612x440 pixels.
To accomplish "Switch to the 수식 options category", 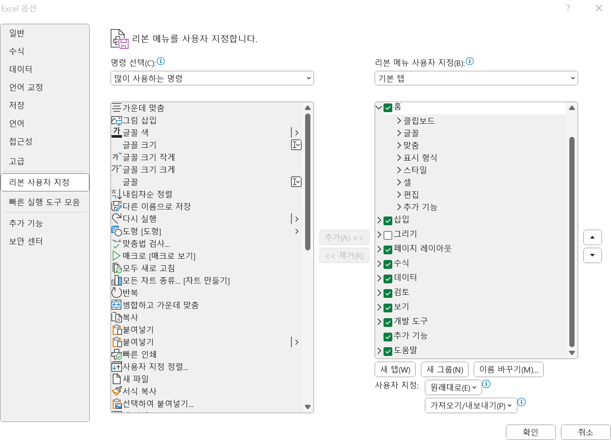I will [x=45, y=51].
